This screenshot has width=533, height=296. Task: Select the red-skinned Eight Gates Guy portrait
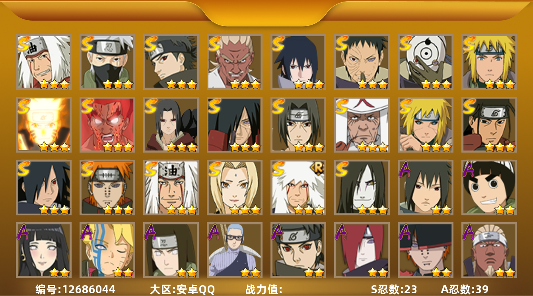(x=107, y=125)
